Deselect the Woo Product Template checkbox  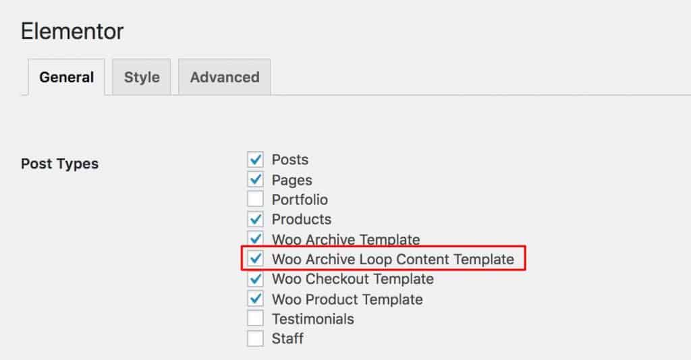coord(255,299)
